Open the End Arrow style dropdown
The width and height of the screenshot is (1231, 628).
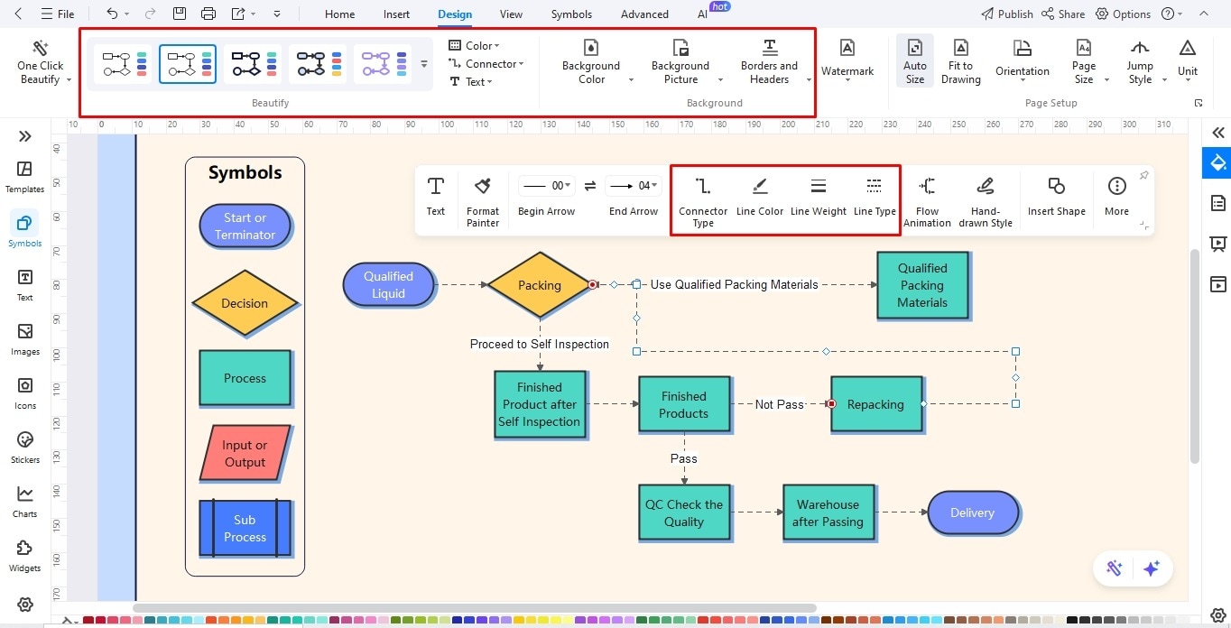click(633, 186)
